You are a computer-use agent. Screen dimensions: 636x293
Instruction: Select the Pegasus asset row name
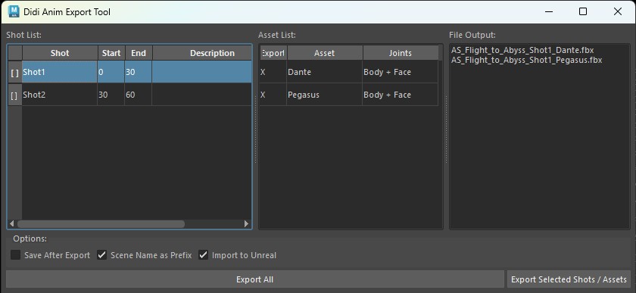(x=325, y=95)
